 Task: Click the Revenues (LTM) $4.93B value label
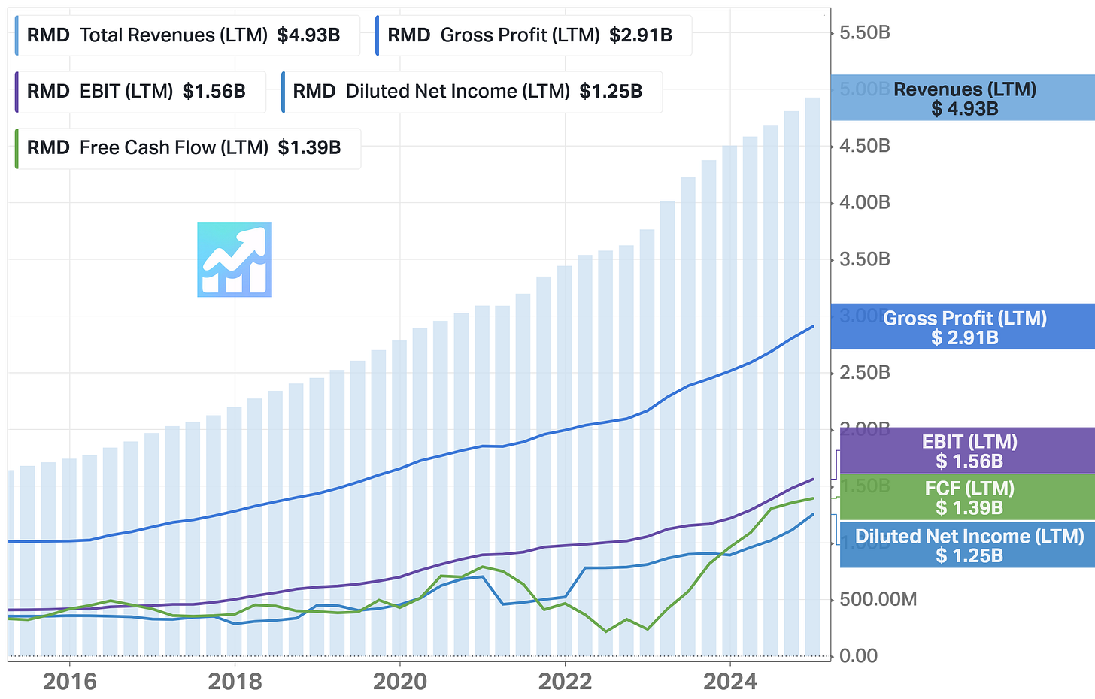pos(963,98)
